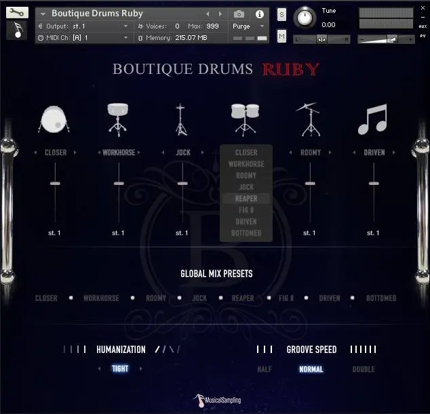
Task: Apply global mix preset REAPER
Action: (x=243, y=298)
